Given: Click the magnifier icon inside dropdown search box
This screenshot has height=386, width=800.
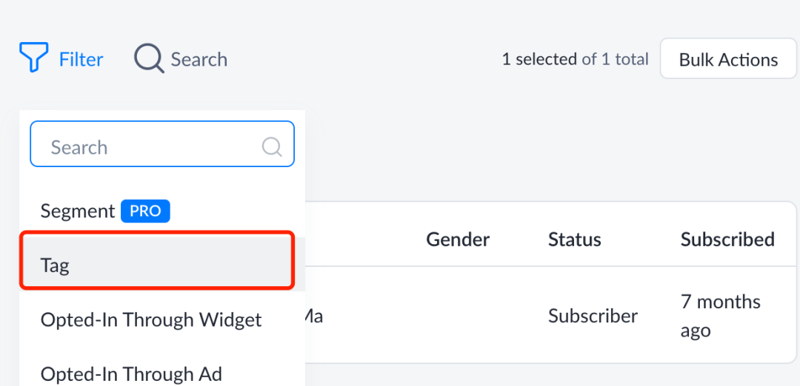Looking at the screenshot, I should tap(272, 146).
